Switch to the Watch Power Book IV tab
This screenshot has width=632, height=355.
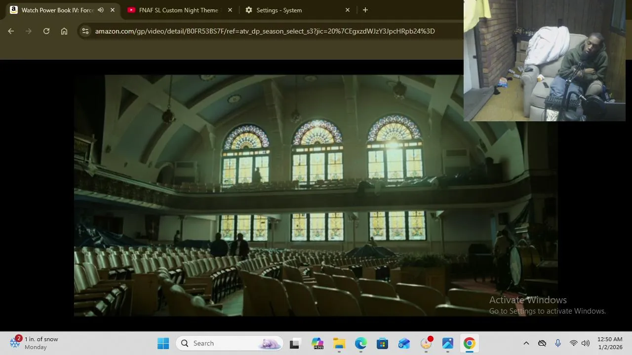coord(57,10)
